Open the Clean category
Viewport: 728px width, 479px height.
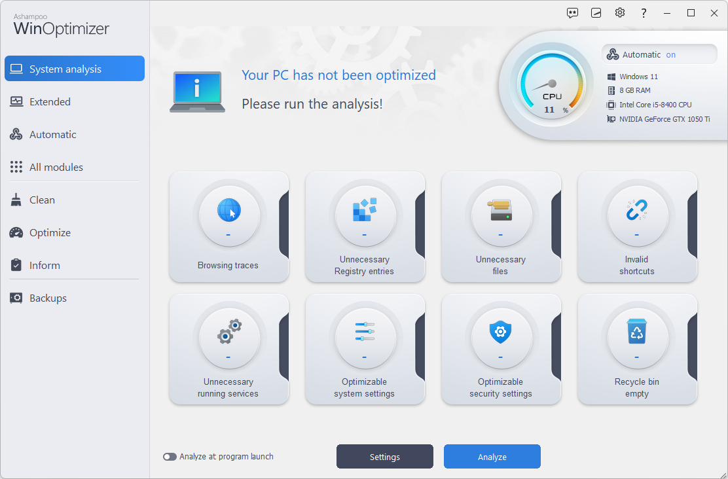74,200
